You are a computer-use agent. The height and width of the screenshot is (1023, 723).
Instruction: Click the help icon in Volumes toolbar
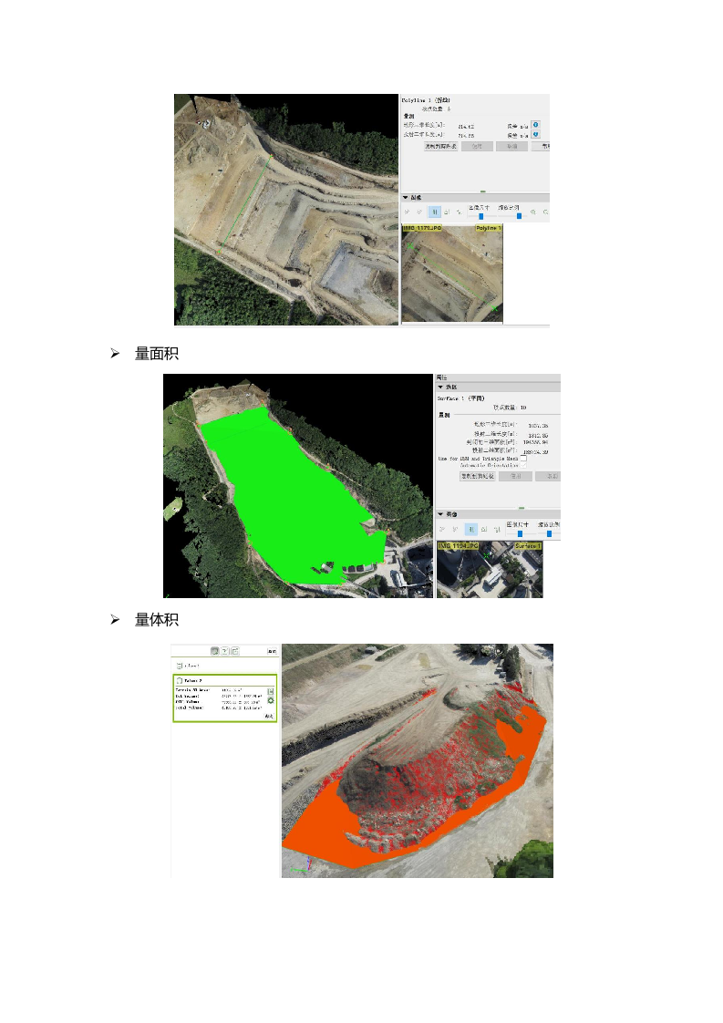(224, 651)
